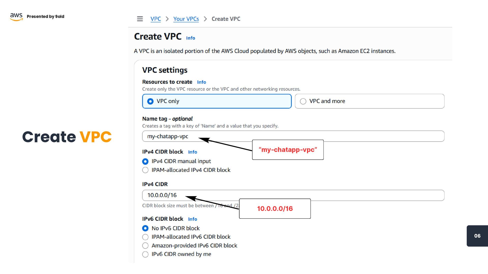488x274 pixels.
Task: Open the Your VPCs breadcrumb link
Action: pos(186,19)
